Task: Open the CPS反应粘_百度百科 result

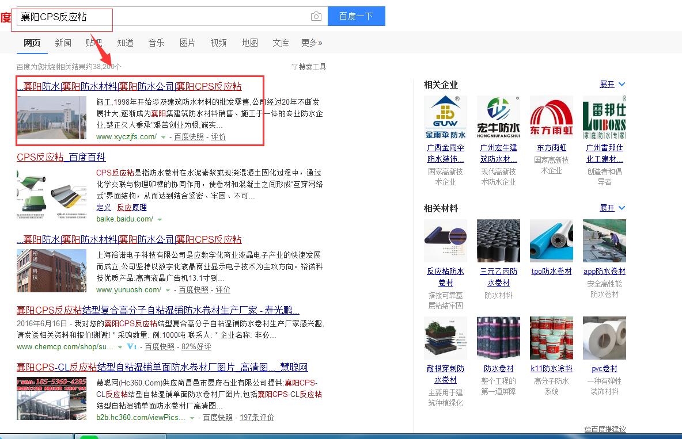Action: point(61,157)
